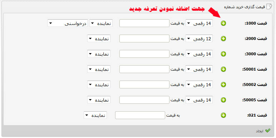Click green plus icon for قیمت 1000
276x138 pixels.
tap(223, 23)
